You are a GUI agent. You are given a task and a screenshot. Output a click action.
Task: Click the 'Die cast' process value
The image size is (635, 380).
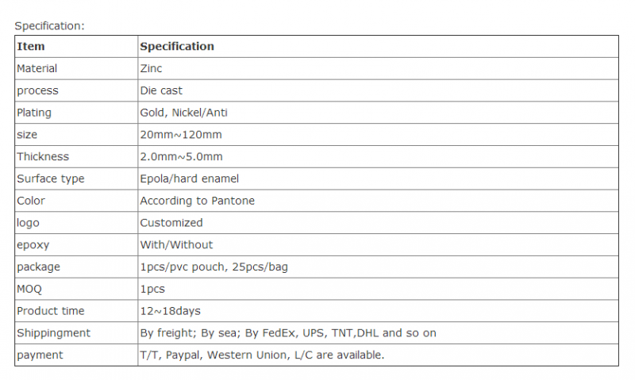tap(161, 90)
